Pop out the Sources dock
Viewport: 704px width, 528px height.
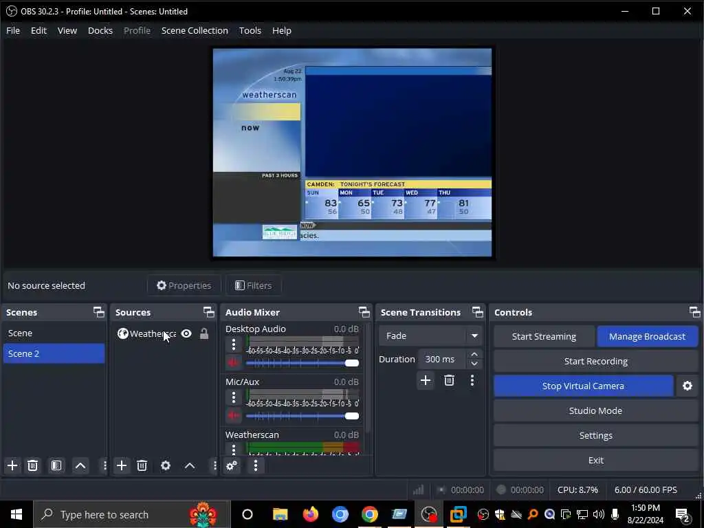[x=209, y=312]
